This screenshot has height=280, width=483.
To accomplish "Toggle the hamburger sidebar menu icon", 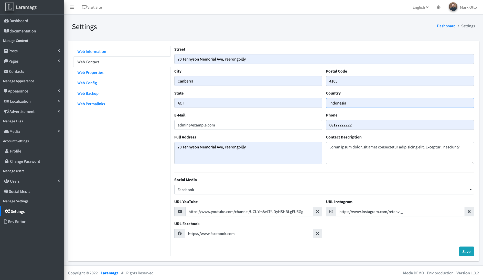I will tap(72, 7).
